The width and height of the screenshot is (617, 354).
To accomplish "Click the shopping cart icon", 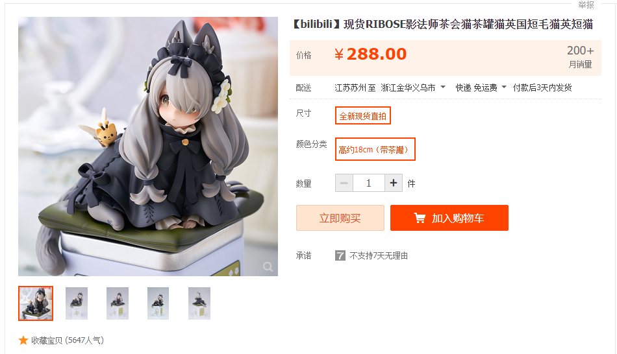I will 420,218.
